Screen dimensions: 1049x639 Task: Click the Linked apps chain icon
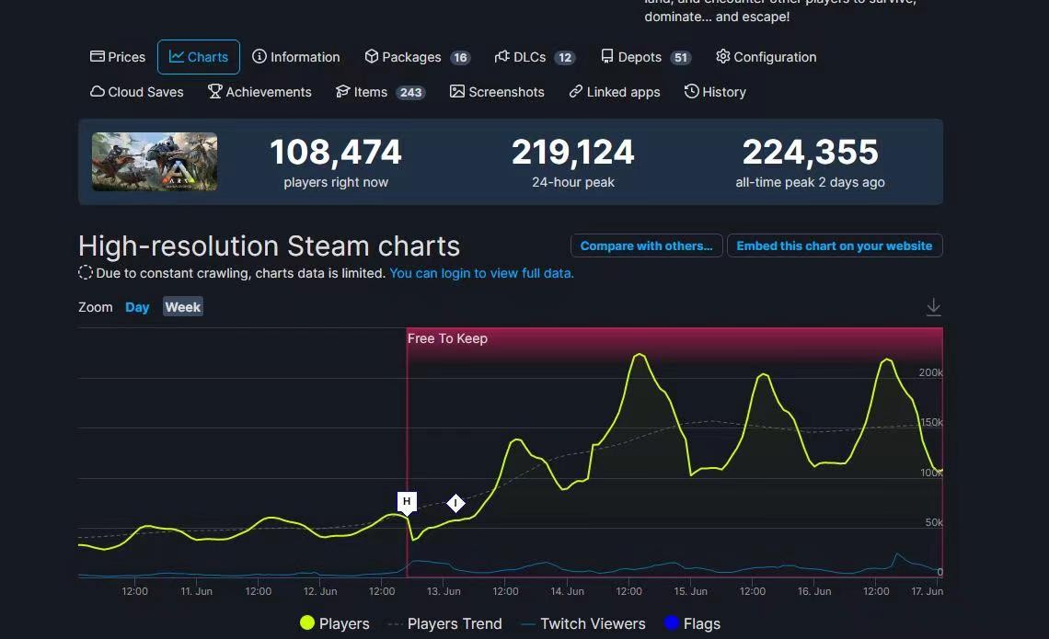pos(578,91)
